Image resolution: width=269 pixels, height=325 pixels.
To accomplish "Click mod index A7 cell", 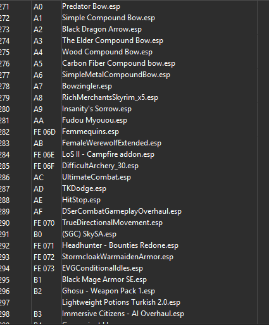I will click(38, 87).
